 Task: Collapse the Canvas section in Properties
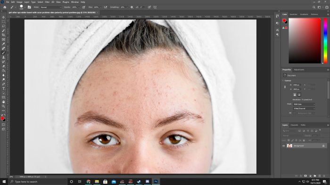[283, 80]
